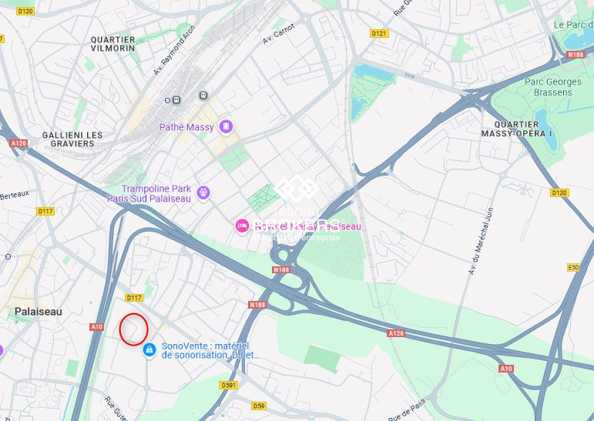Click the Trampoline Park Paris Sud Palaiseau label
594x421 pixels.
coord(149,193)
